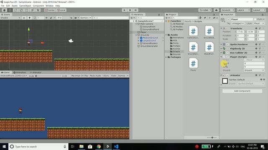Toggle the Static checkbox in Inspector
The width and height of the screenshot is (268, 150).
(255, 20)
